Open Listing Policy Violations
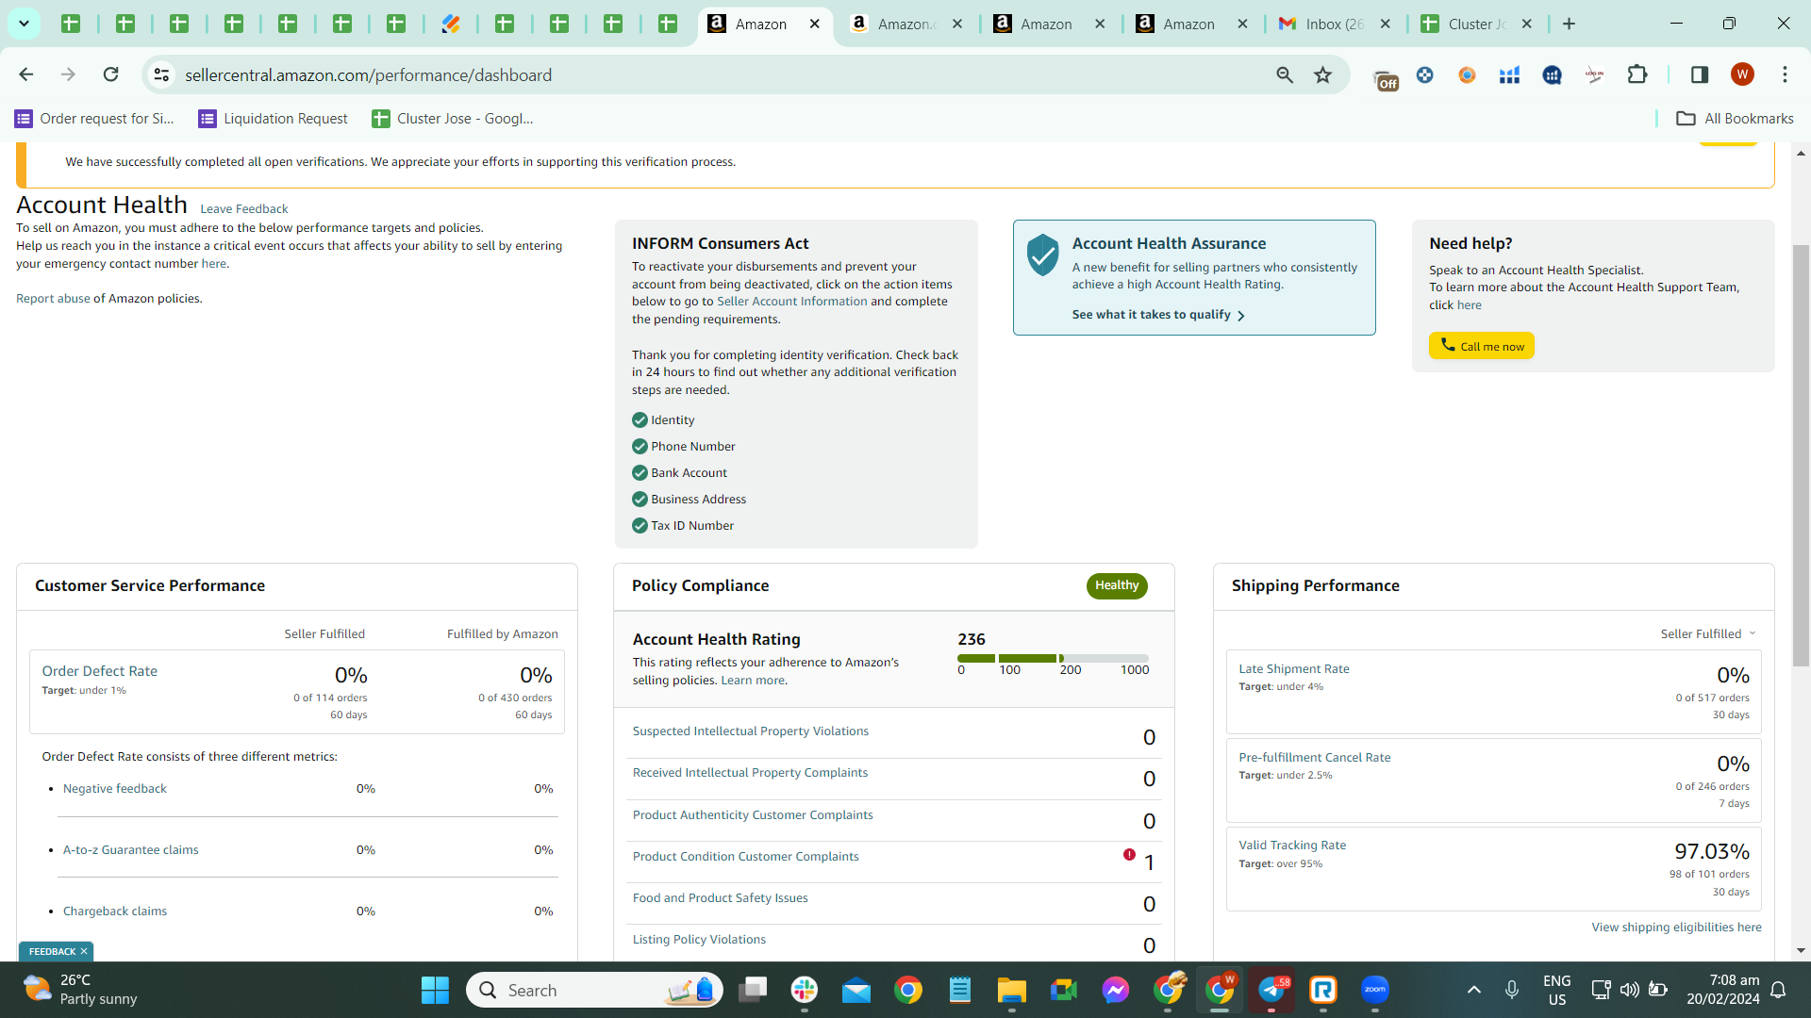 pos(699,940)
